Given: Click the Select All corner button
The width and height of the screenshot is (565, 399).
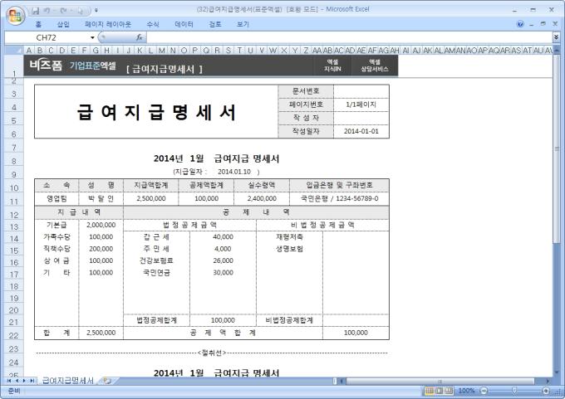Looking at the screenshot, I should tap(13, 51).
